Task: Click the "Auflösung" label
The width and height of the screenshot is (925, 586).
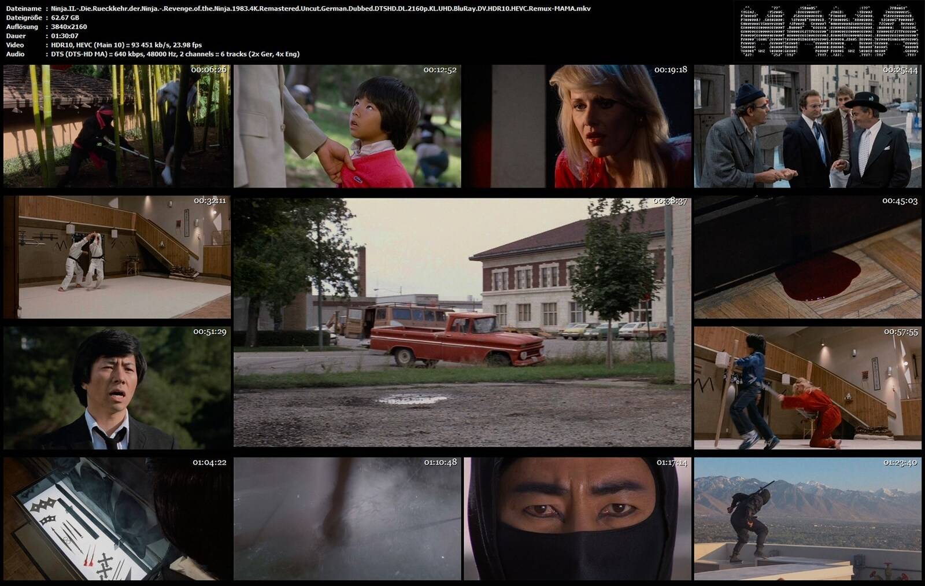Action: (22, 27)
